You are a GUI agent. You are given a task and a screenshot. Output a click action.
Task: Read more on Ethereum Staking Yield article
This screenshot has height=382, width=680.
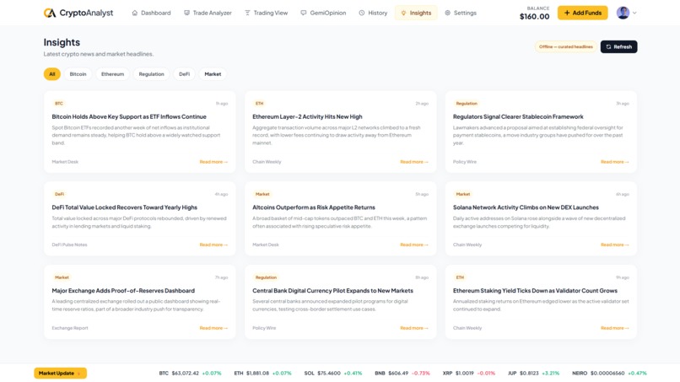point(614,328)
